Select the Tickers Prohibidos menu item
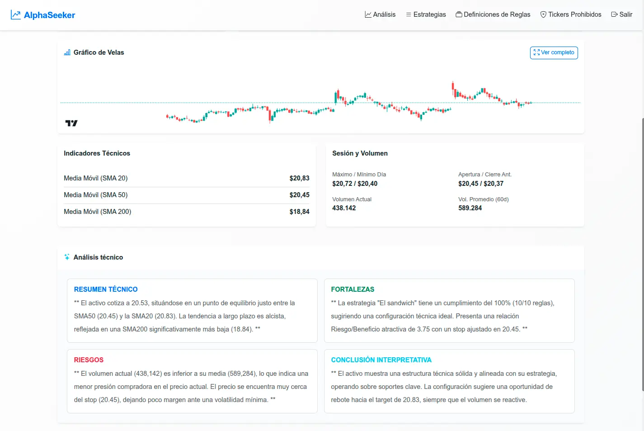 click(571, 14)
